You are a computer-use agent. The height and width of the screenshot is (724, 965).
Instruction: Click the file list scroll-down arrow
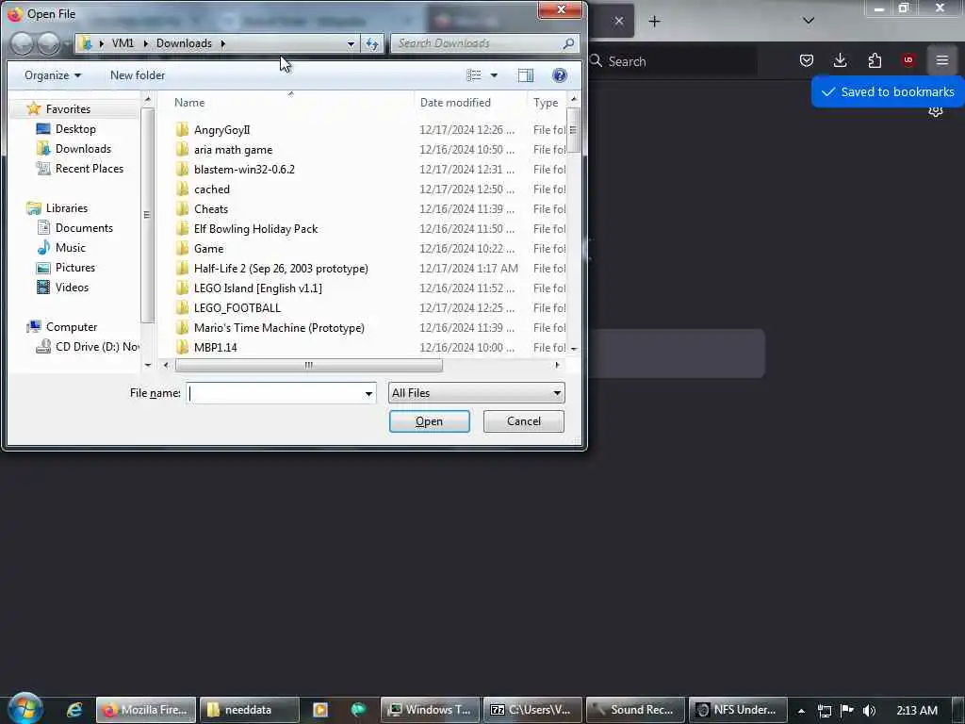[x=574, y=349]
